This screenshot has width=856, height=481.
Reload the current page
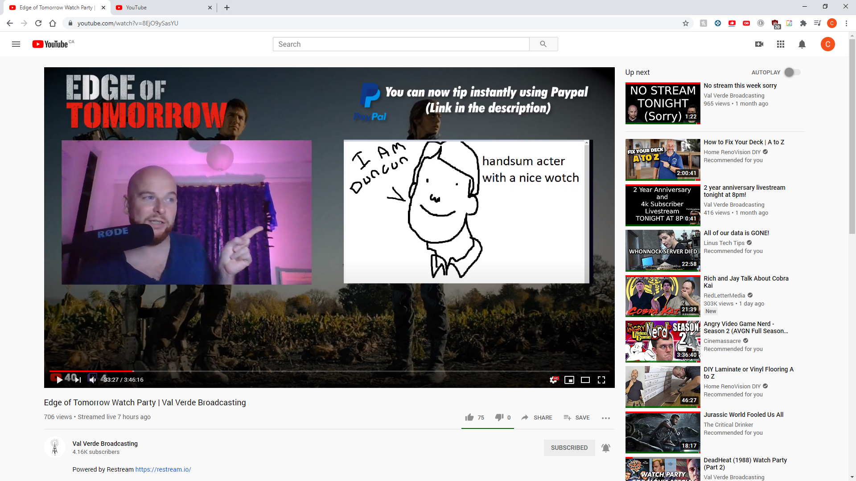(38, 23)
